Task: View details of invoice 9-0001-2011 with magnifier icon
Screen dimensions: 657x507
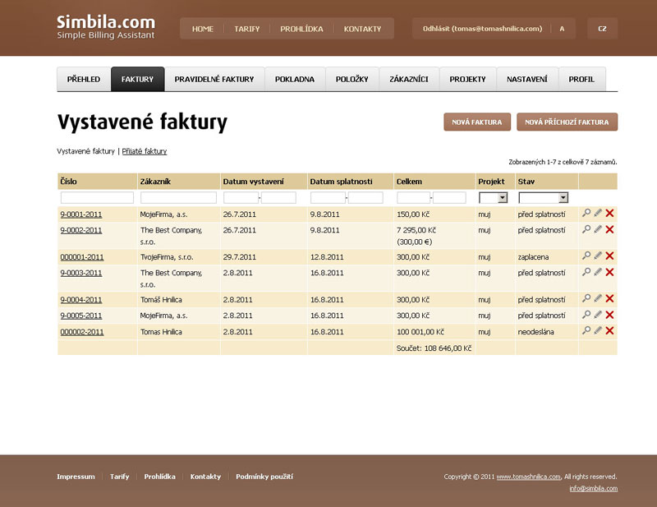Action: pos(586,214)
